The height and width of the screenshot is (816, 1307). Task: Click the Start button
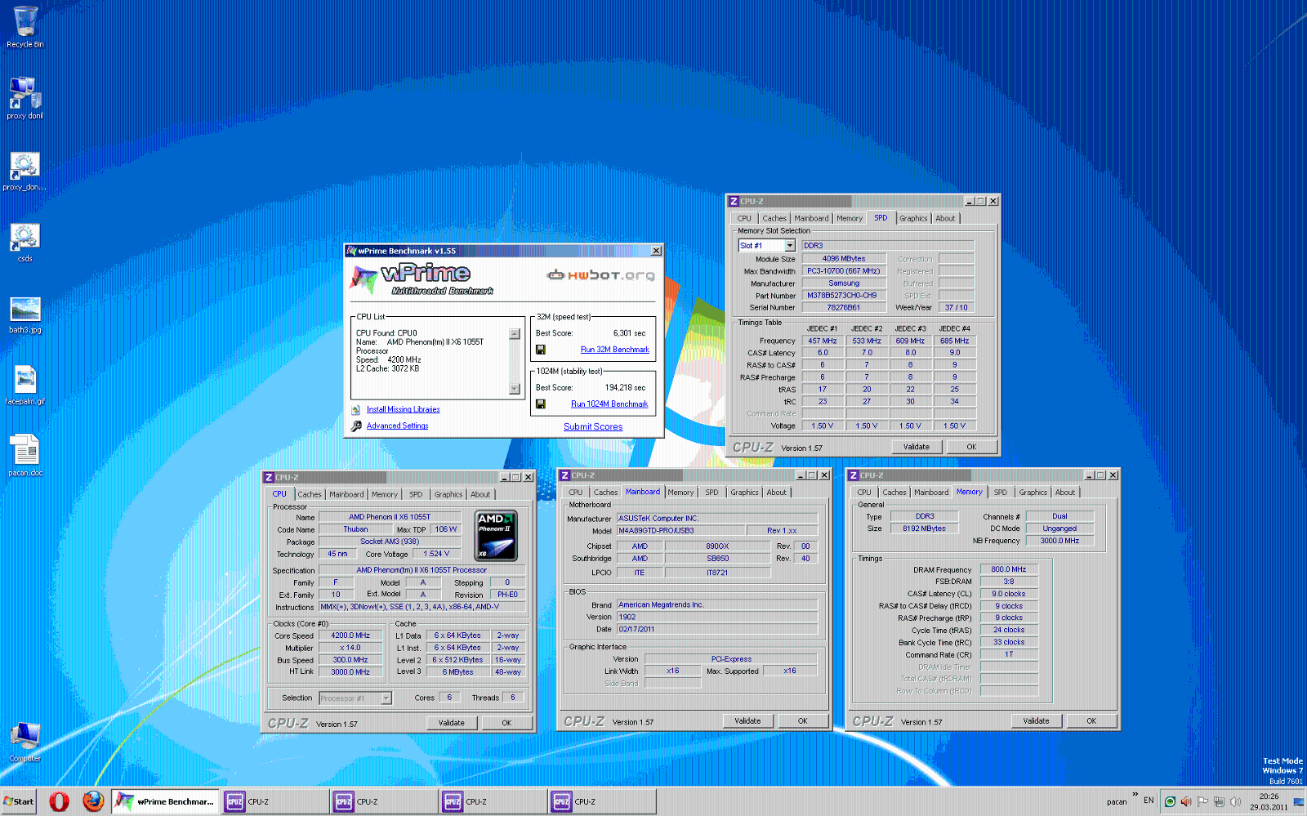point(18,801)
